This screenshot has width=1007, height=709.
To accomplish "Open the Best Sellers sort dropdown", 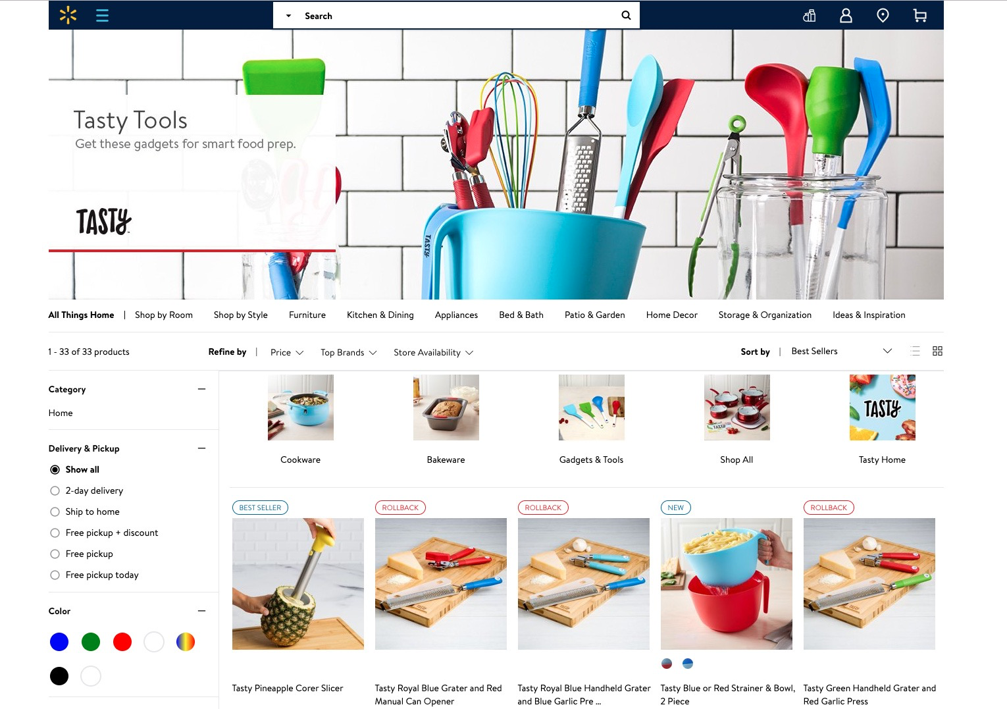I will (841, 351).
